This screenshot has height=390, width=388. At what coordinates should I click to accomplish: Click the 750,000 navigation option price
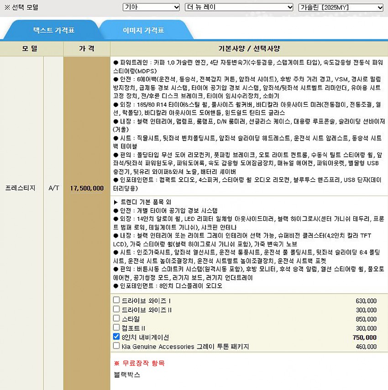pyautogui.click(x=364, y=338)
